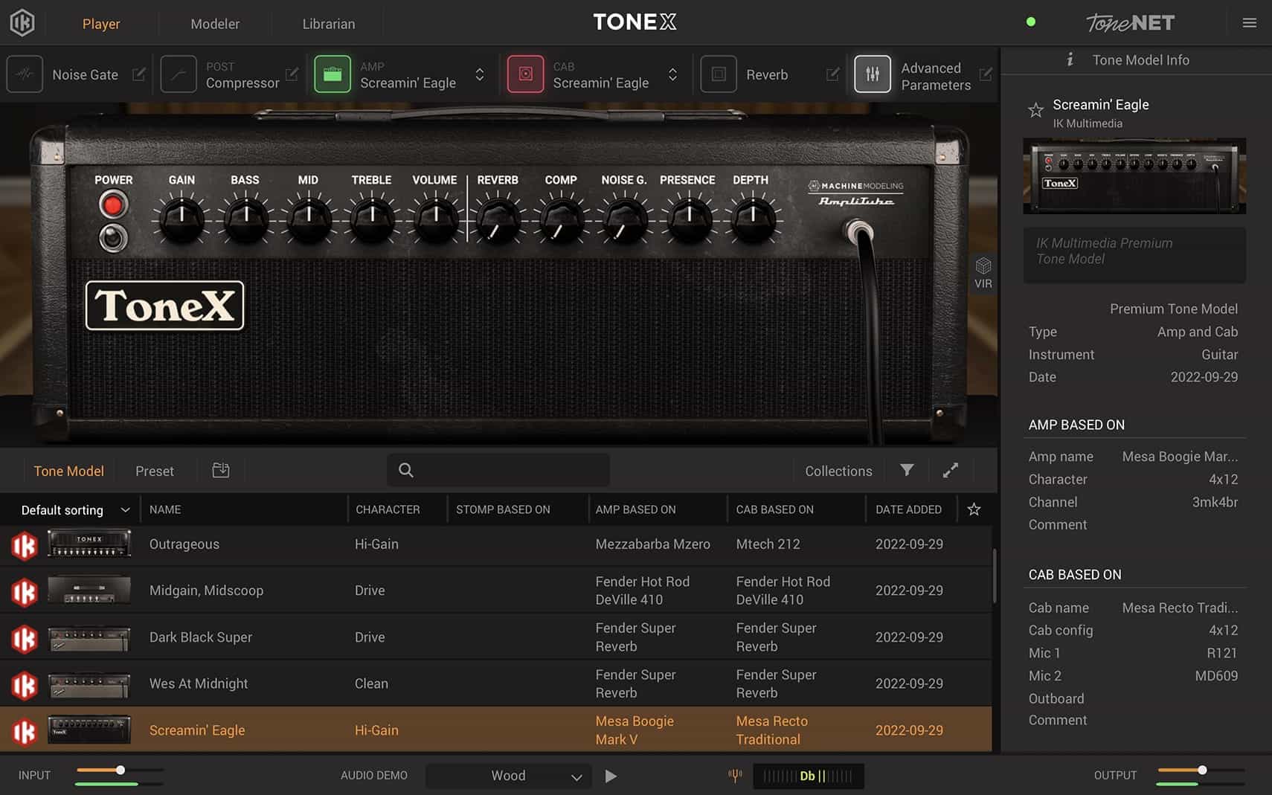Sort by CAB BASED ON column
This screenshot has height=795, width=1272.
(774, 509)
